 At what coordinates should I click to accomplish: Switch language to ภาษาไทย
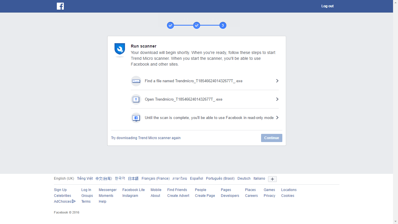pos(180,178)
